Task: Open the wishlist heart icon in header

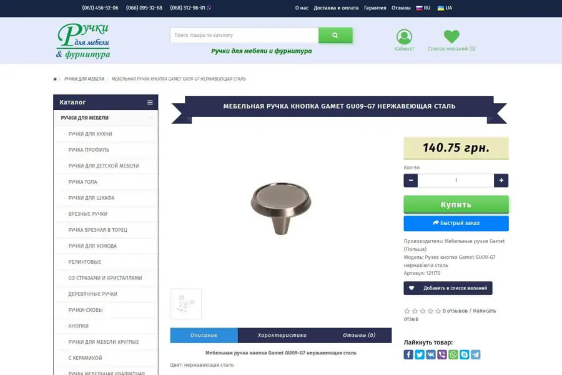Action: point(451,37)
